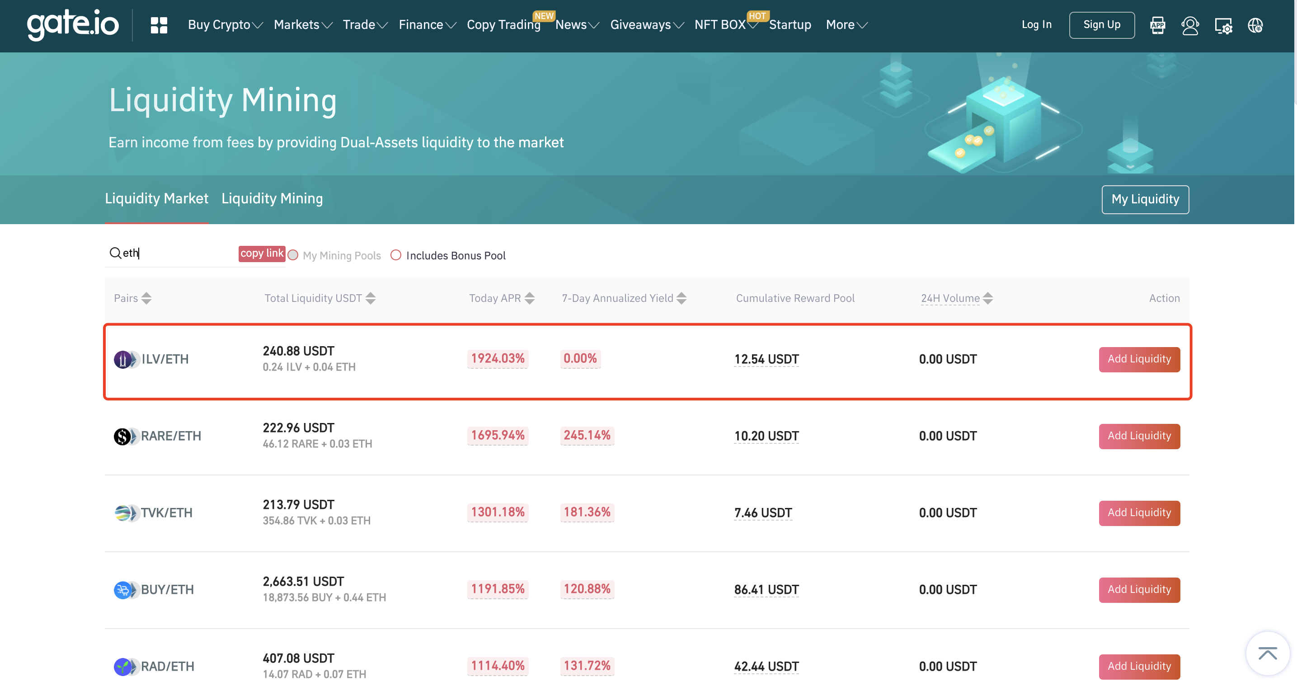Viewport: 1297px width, 686px height.
Task: Switch to the Liquidity Mining tab
Action: click(x=272, y=198)
